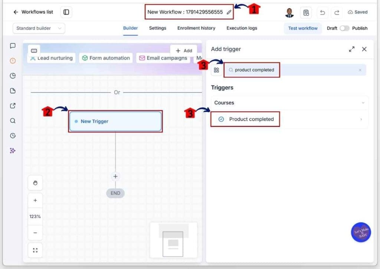Open Execution logs tab
380x269 pixels.
242,28
